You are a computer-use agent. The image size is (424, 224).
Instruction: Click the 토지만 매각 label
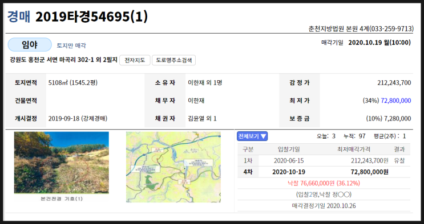[x=71, y=45]
